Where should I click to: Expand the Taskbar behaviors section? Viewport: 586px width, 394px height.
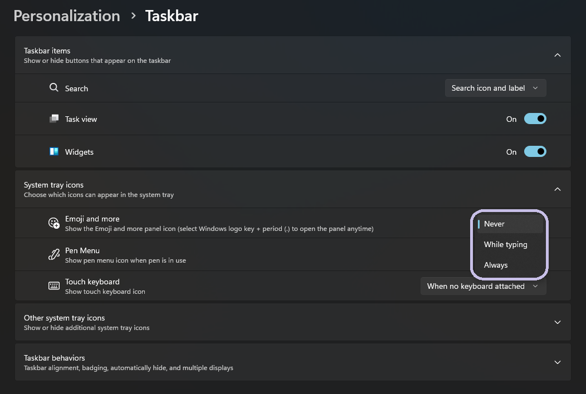pos(557,362)
